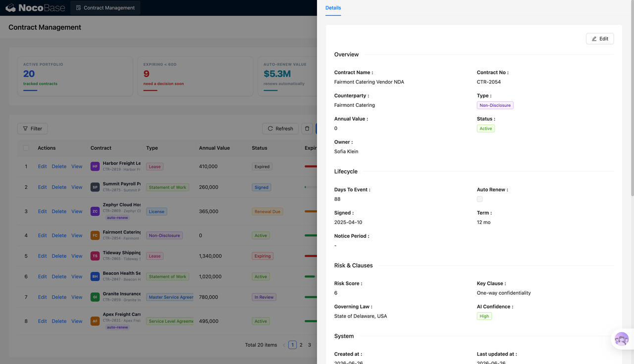This screenshot has height=364, width=634.
Task: Open the AI assistant avatar icon
Action: 622,339
